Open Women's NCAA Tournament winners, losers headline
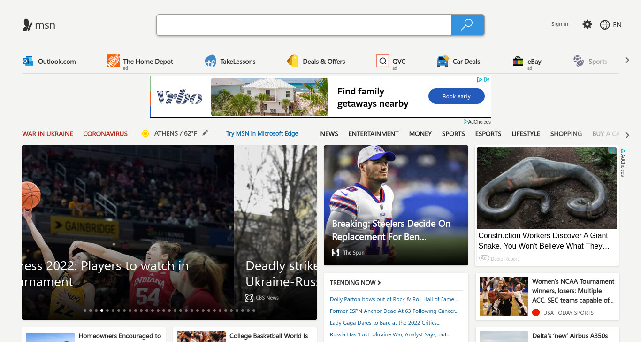Image resolution: width=641 pixels, height=342 pixels. tap(573, 291)
